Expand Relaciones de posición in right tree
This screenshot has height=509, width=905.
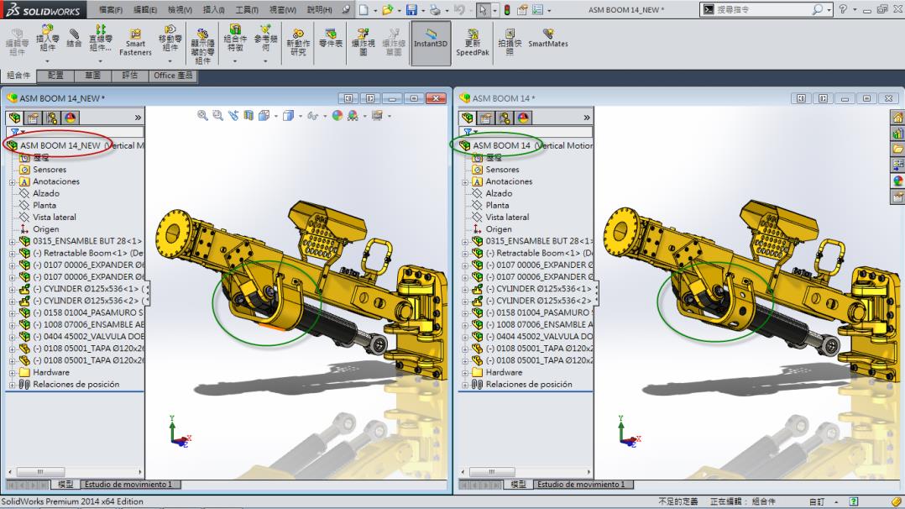pyautogui.click(x=465, y=385)
